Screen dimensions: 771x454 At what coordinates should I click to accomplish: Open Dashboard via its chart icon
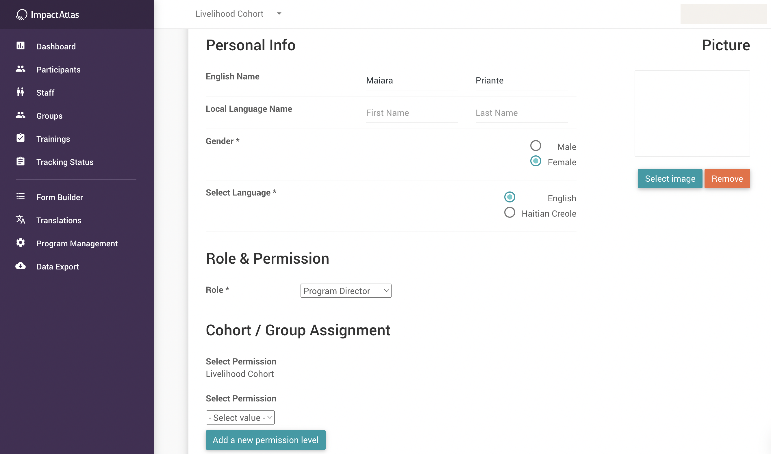[x=21, y=46]
